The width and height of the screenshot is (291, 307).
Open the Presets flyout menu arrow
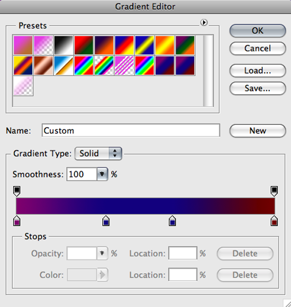[x=204, y=23]
